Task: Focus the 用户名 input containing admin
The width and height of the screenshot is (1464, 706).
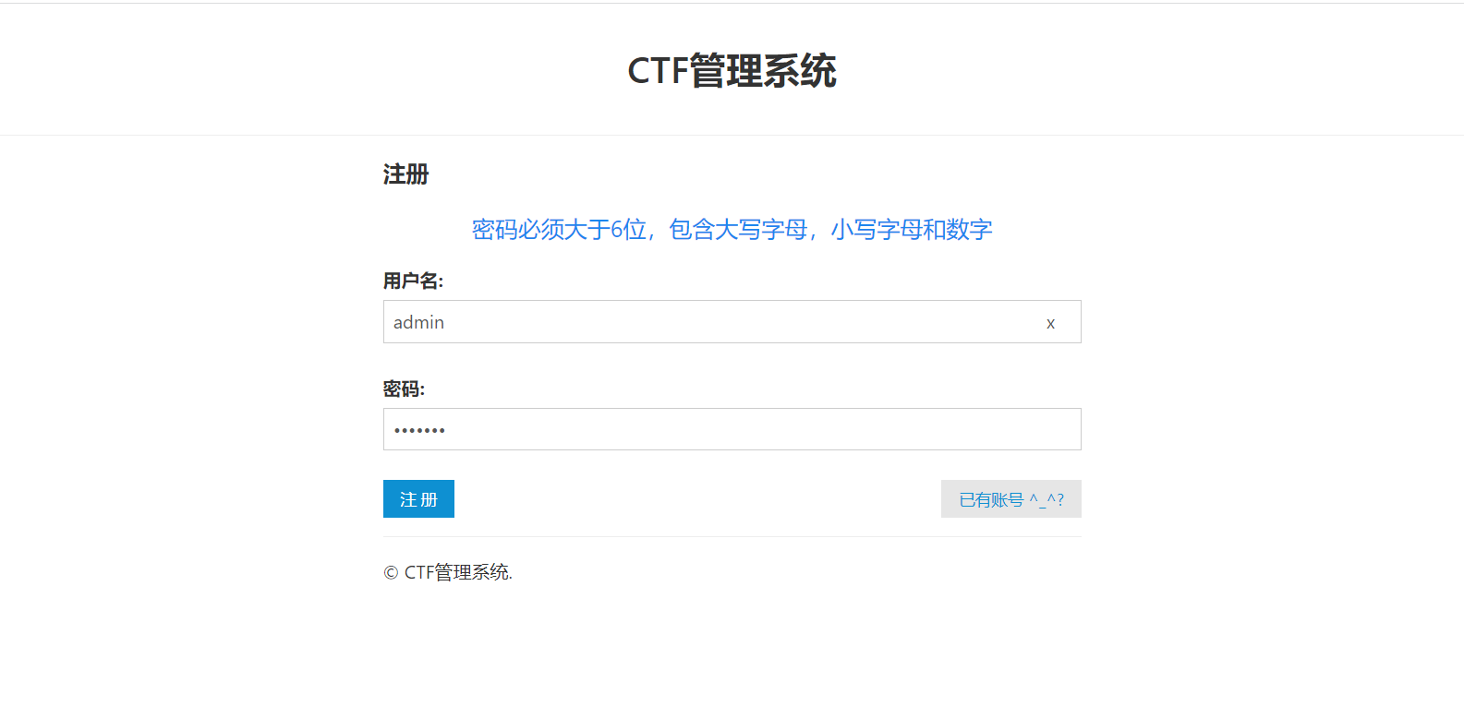Action: tap(732, 322)
